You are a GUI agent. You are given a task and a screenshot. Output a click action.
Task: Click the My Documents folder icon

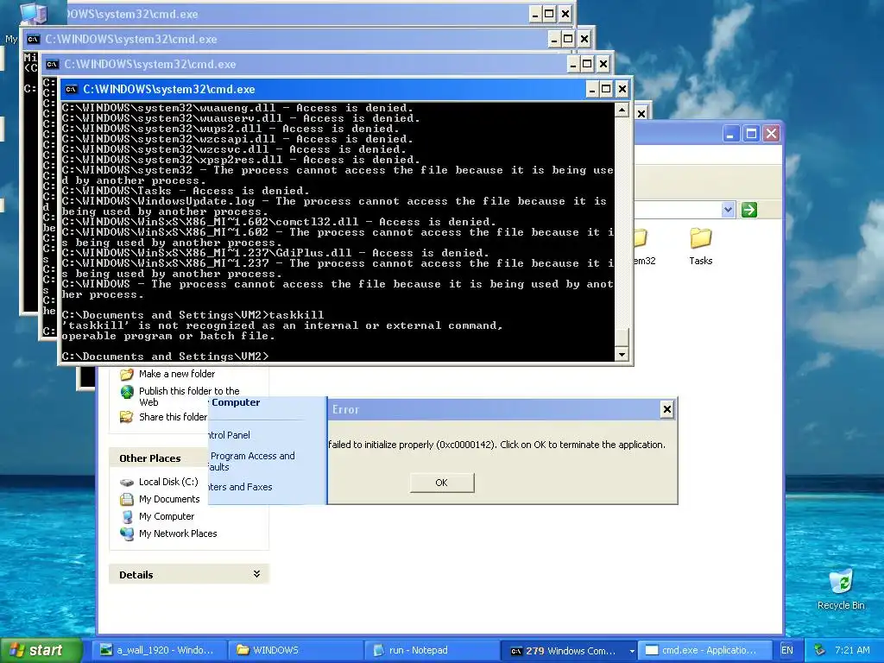click(x=127, y=499)
